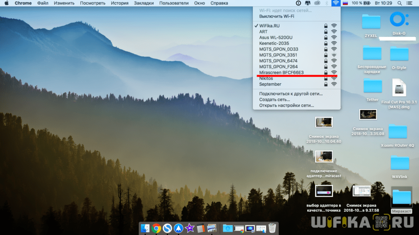Open Finder from the Dock
Screen dimensions: 419x235
[x=145, y=228]
